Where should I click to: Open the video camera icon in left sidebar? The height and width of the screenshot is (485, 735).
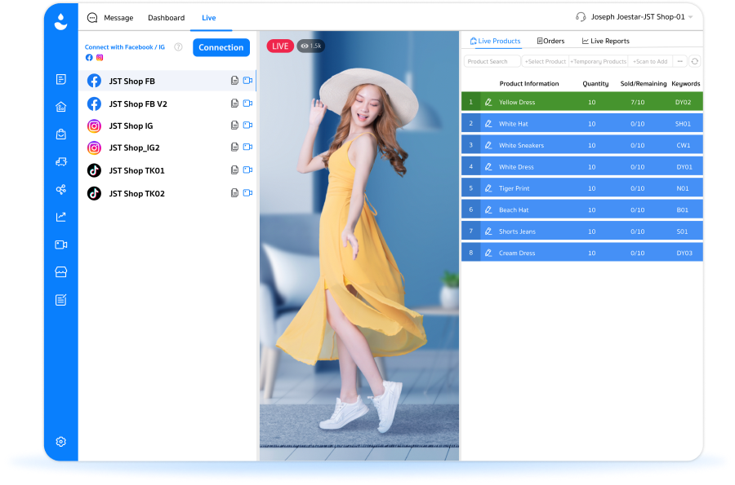point(61,245)
